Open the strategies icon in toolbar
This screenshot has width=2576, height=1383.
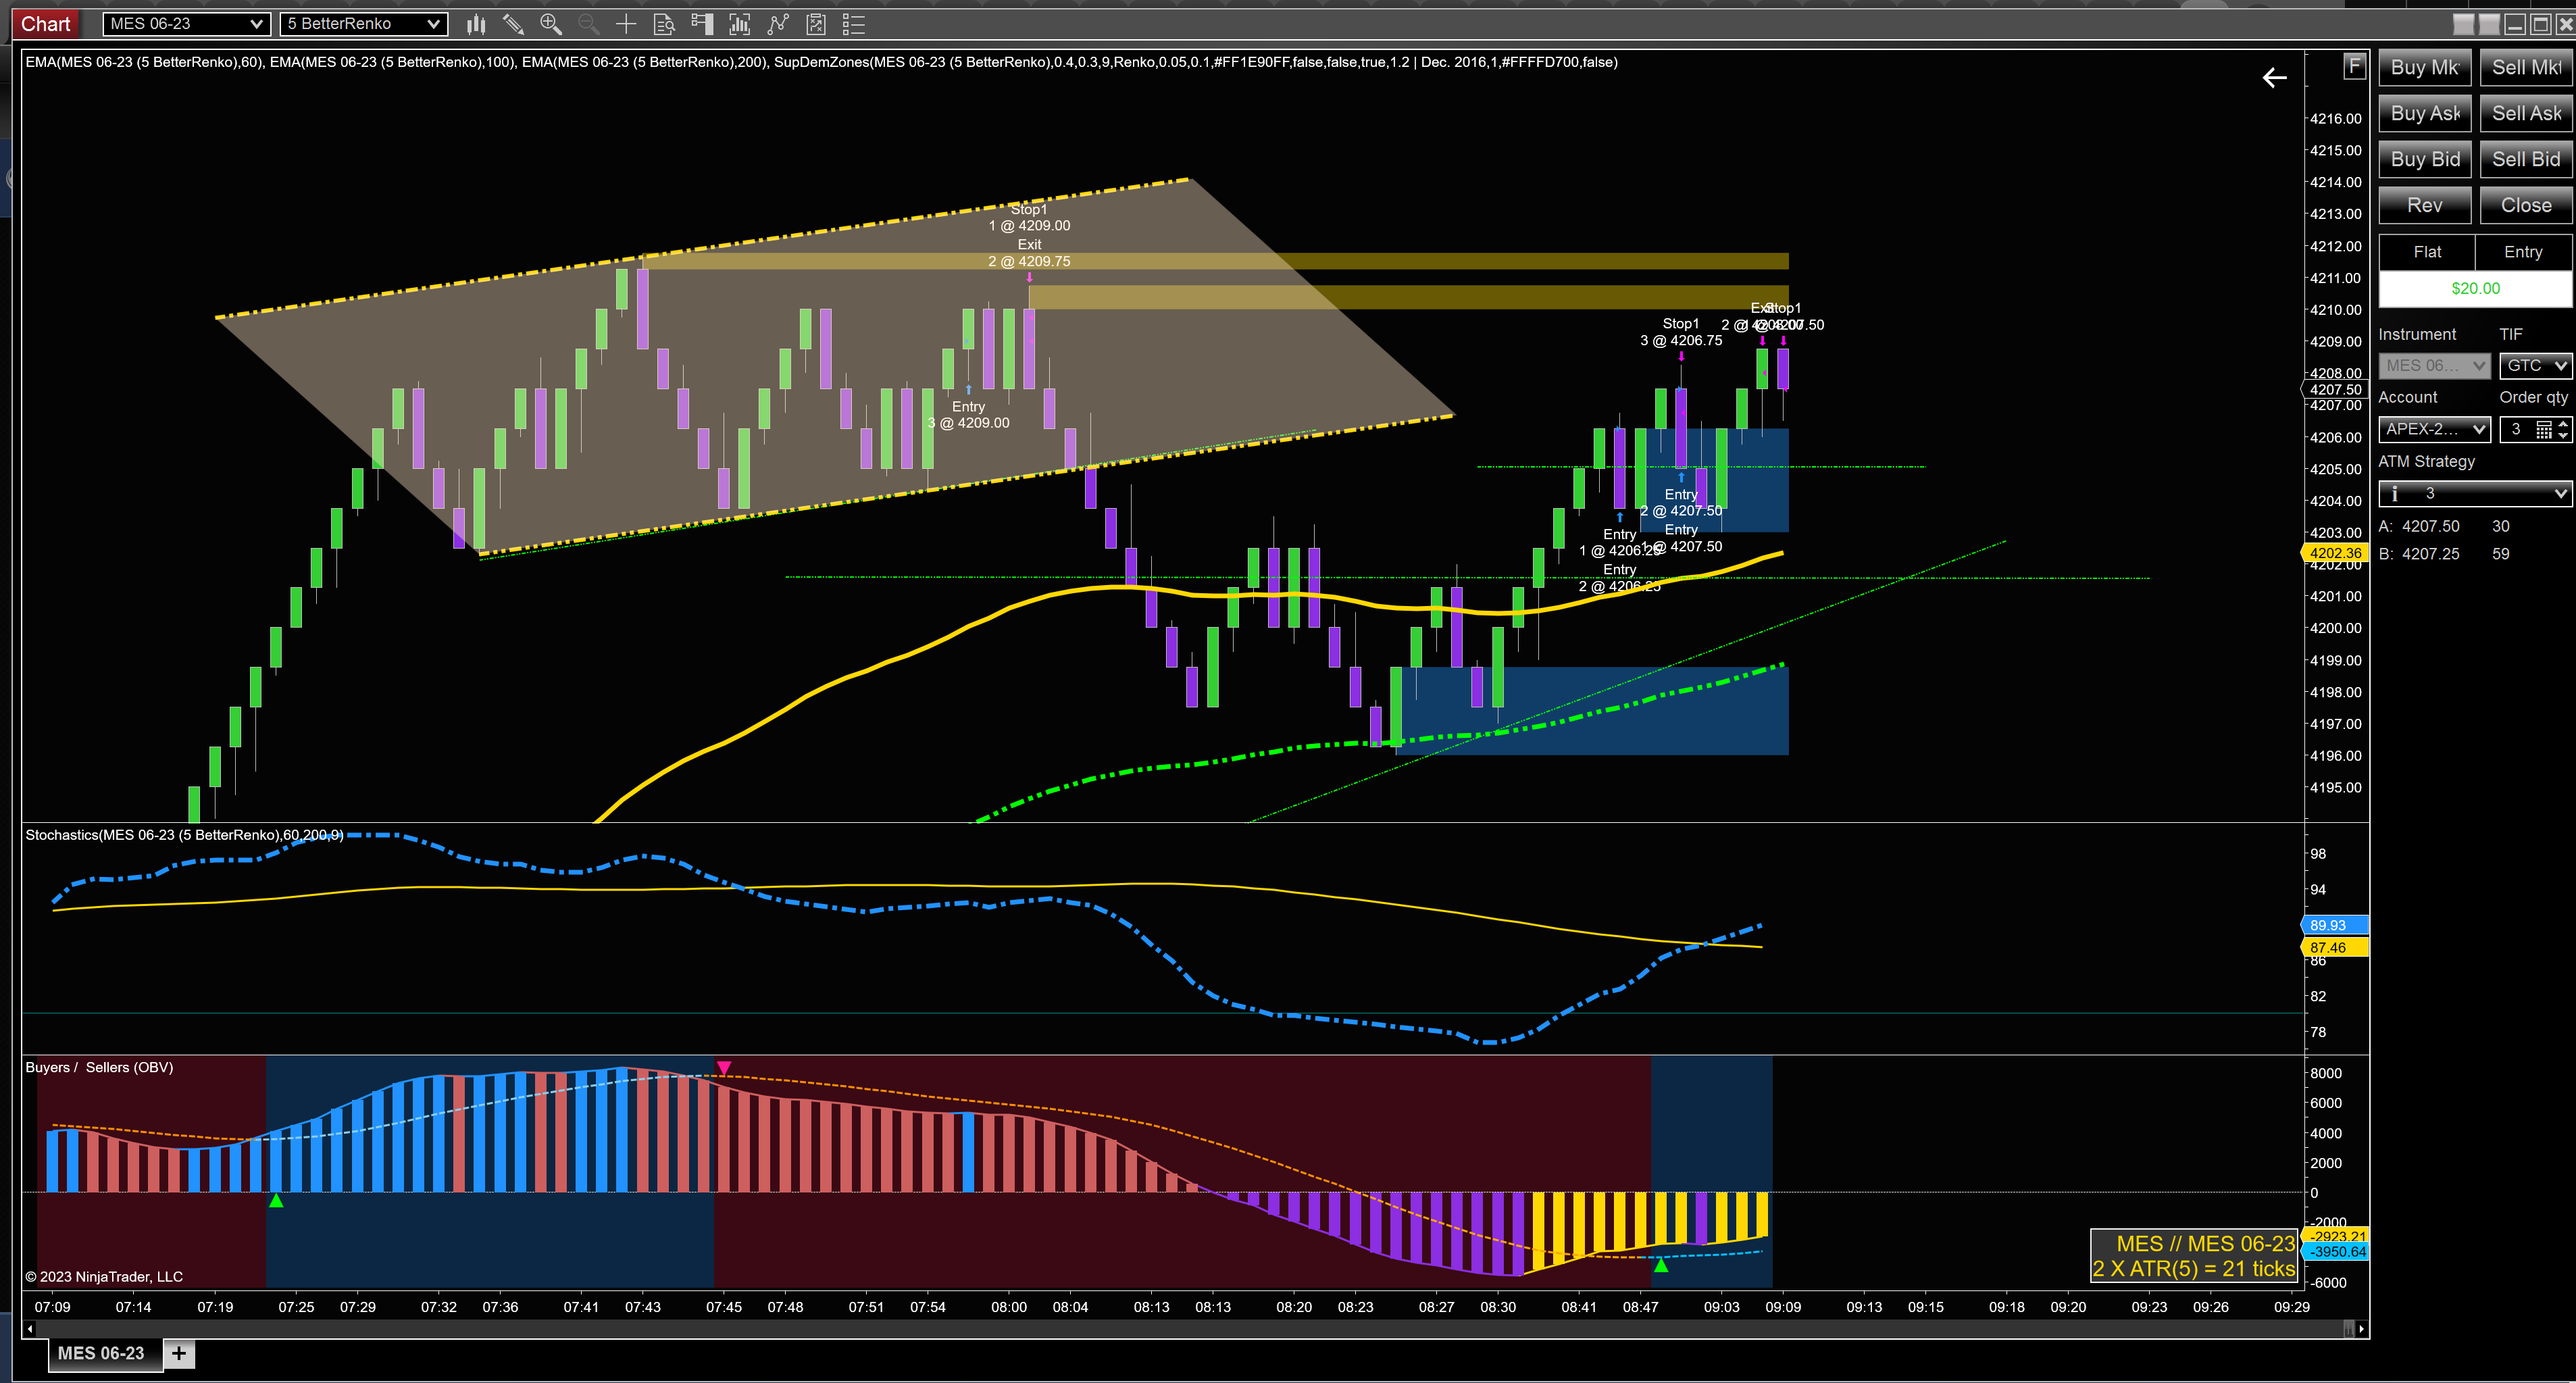[x=778, y=24]
